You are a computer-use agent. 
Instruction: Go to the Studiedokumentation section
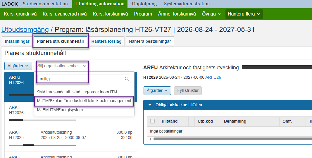45,4
